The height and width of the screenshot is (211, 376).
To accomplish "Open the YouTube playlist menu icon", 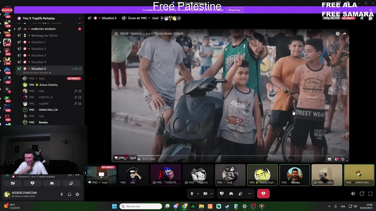I will 116,34.
